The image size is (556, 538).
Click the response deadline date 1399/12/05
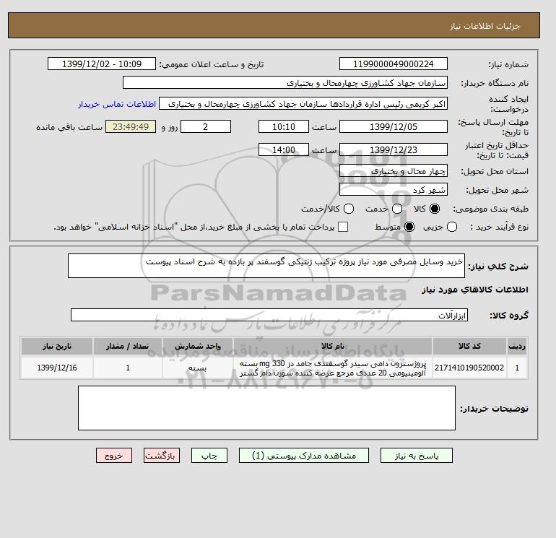(x=394, y=126)
